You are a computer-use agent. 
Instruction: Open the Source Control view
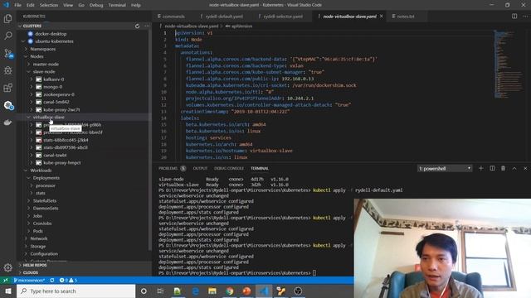pyautogui.click(x=8, y=53)
